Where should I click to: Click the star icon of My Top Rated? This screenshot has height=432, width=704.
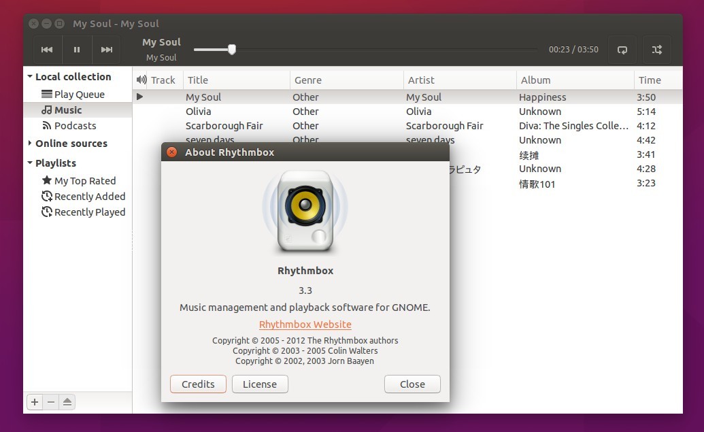[47, 180]
